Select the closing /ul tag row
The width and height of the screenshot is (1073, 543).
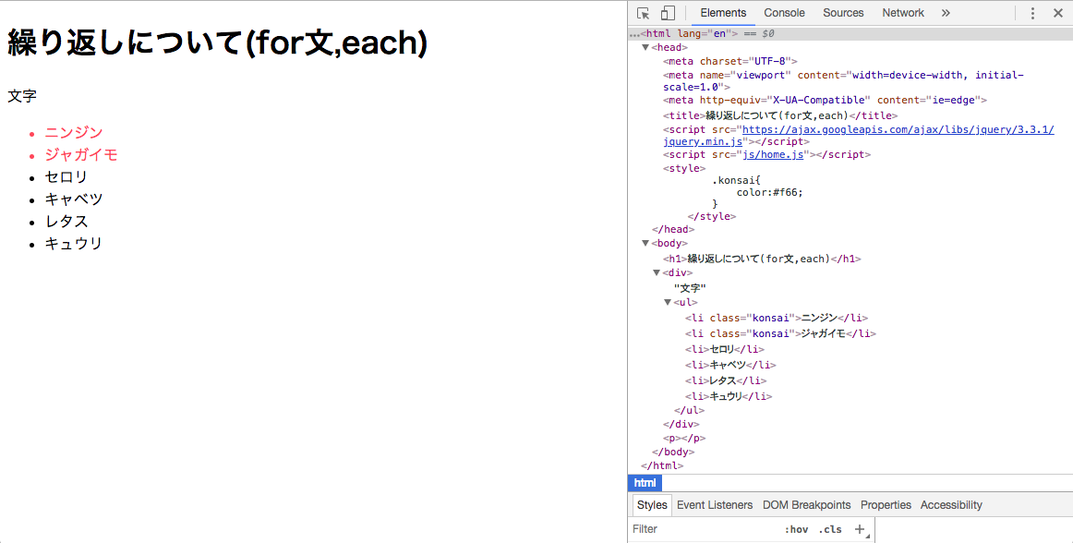[689, 411]
